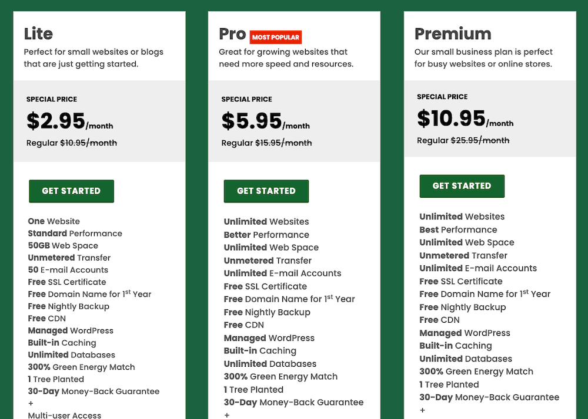Click the $2.95/month special price
588x419 pixels.
point(62,121)
